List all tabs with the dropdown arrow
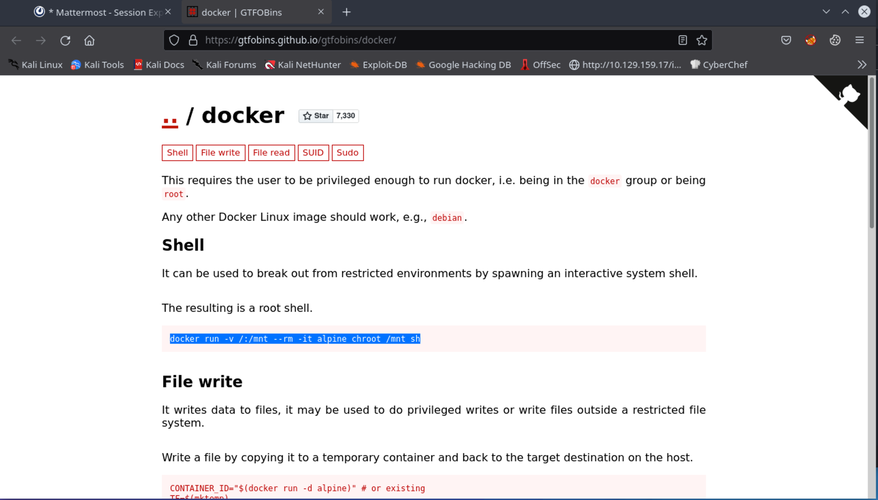 (x=826, y=12)
